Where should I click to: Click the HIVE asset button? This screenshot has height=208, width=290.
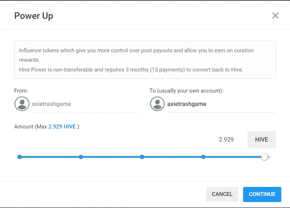pyautogui.click(x=262, y=140)
